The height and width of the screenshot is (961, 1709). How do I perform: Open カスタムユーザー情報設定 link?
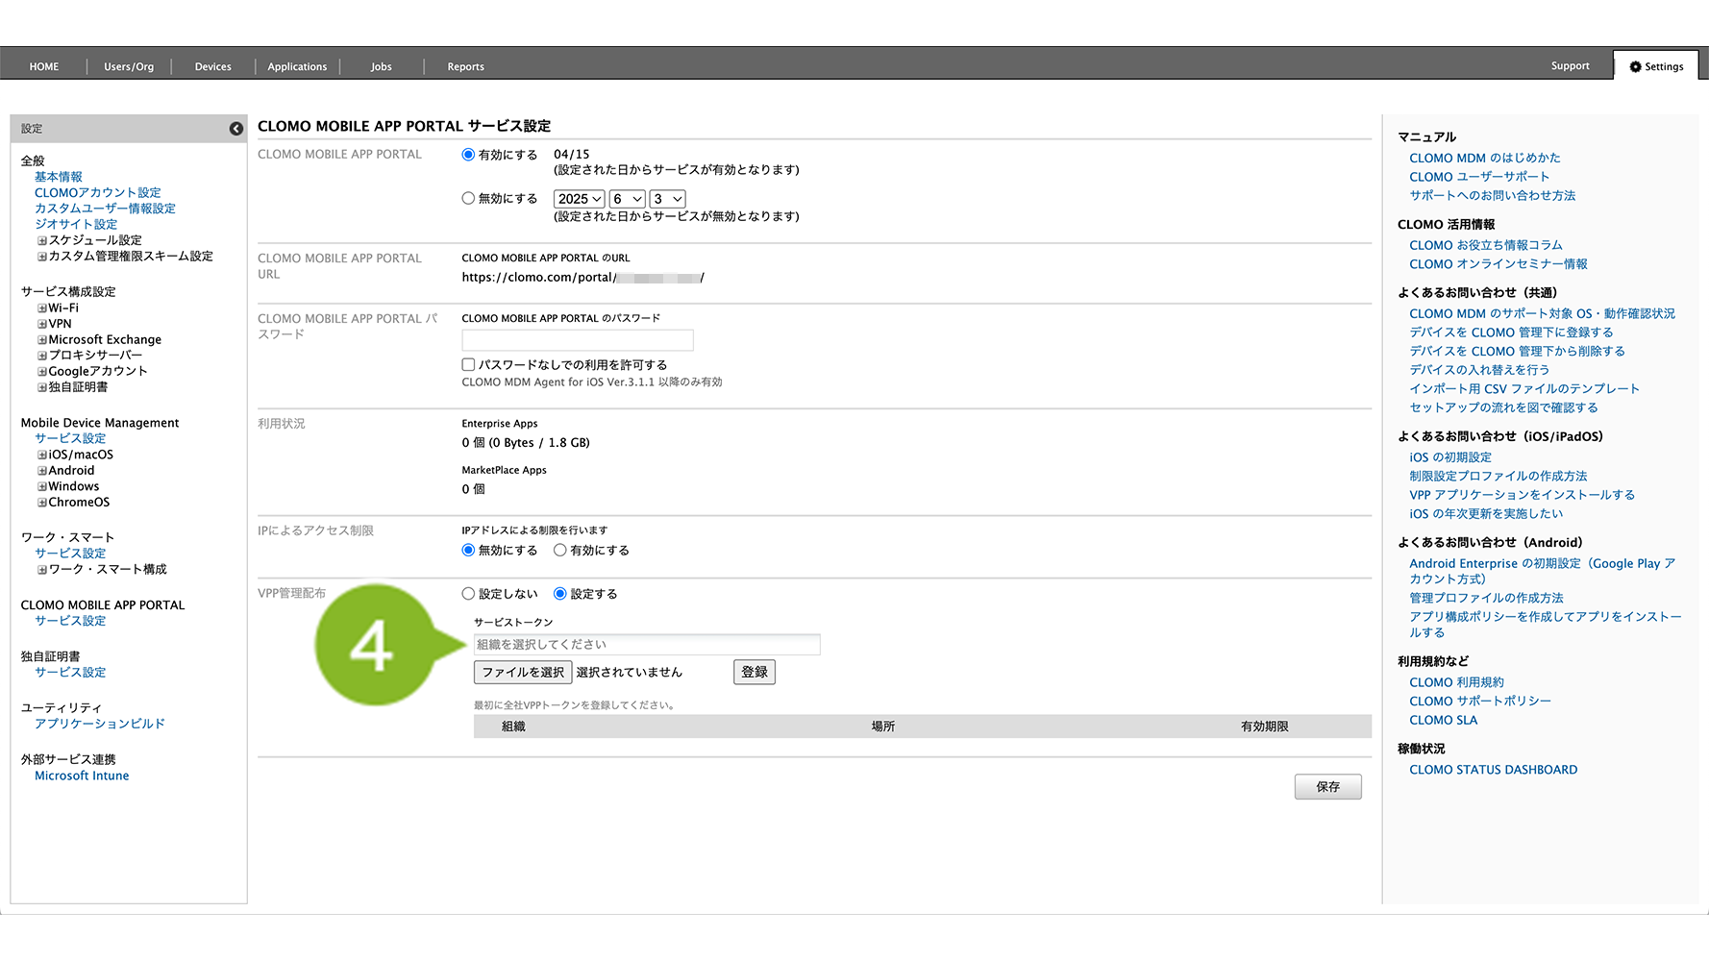(x=105, y=209)
